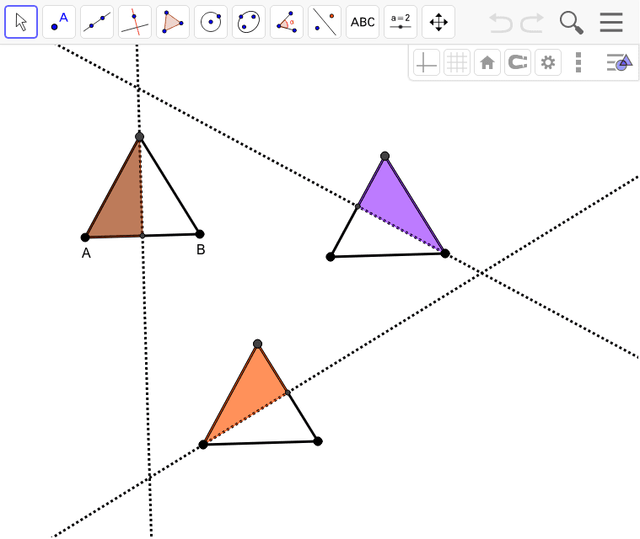This screenshot has width=640, height=539.
Task: Select Move Graphics View tool
Action: pos(438,22)
